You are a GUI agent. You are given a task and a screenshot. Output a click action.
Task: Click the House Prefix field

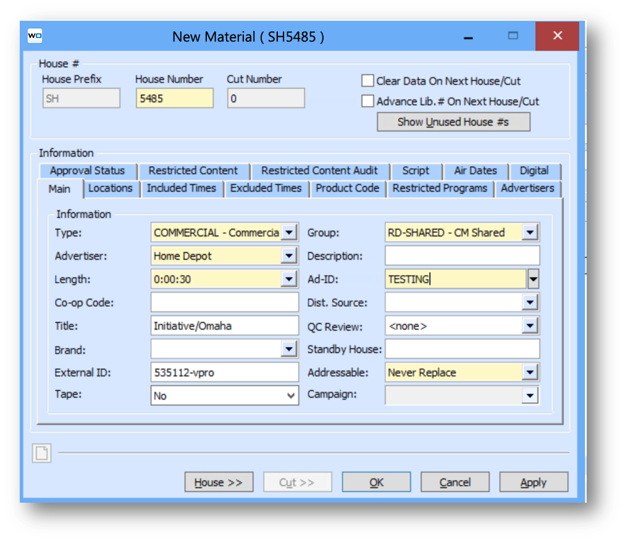pos(82,98)
